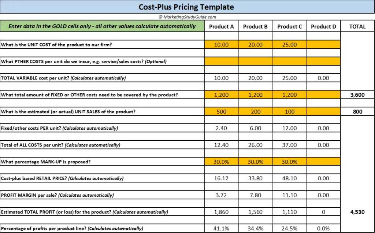Click profit margin value 11.10
This screenshot has width=375, height=233.
point(289,195)
